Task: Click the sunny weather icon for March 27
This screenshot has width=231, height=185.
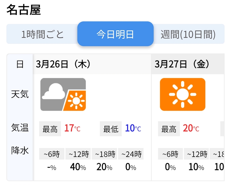Action: click(183, 95)
